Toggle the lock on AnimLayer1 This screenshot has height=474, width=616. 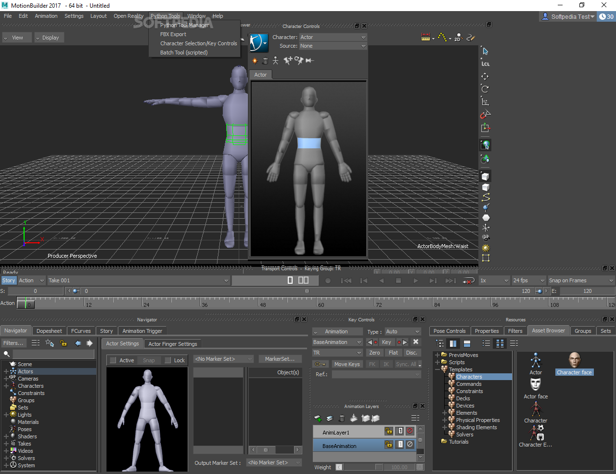click(x=389, y=431)
